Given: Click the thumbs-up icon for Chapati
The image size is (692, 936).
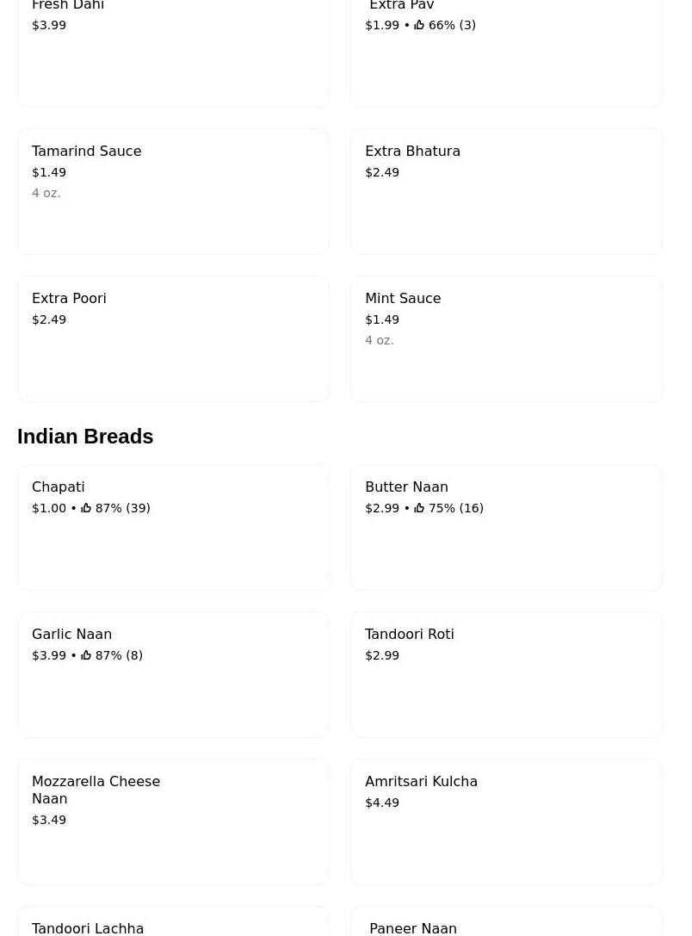Looking at the screenshot, I should pos(86,508).
